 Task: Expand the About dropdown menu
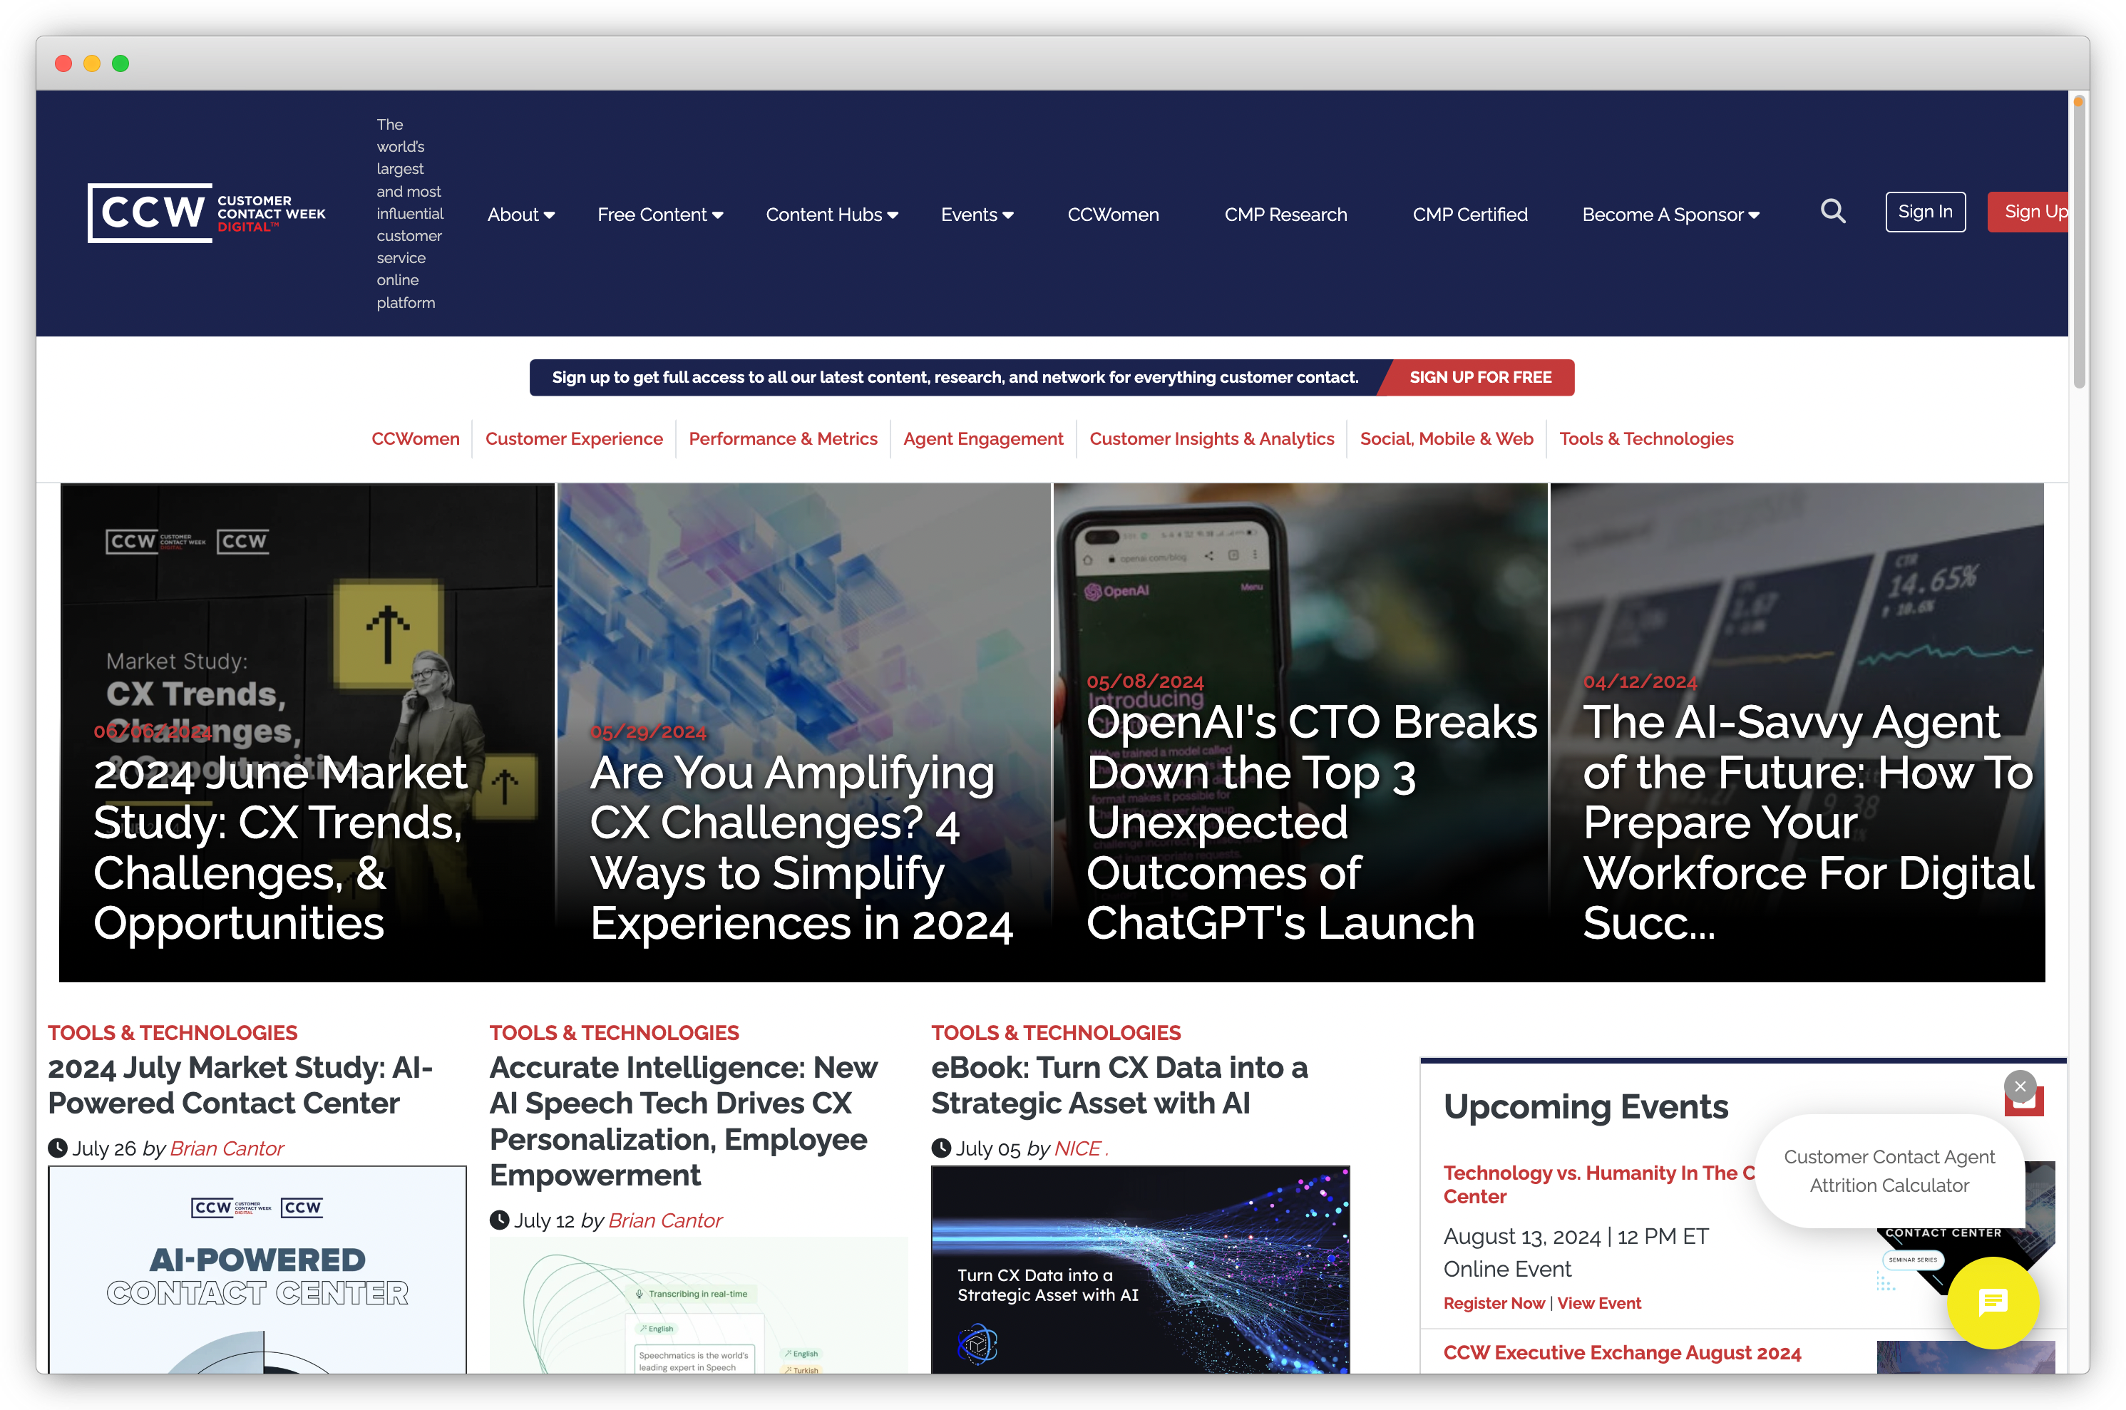pyautogui.click(x=520, y=214)
